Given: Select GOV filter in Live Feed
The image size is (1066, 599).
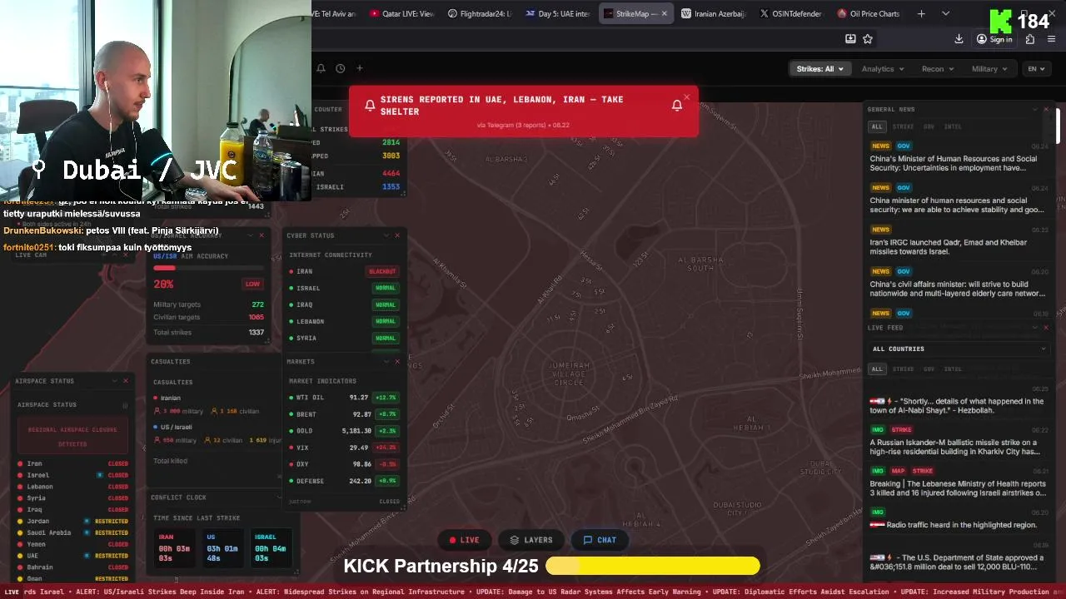Looking at the screenshot, I should [x=929, y=369].
